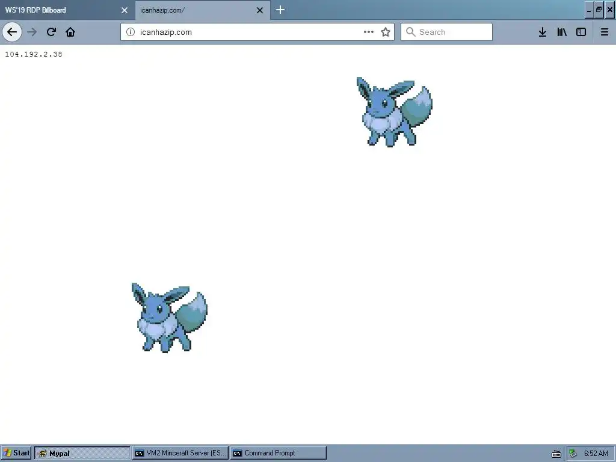Screen dimensions: 616x462
Task: Switch to the WS'19 RDP Billboard tab
Action: coord(67,10)
